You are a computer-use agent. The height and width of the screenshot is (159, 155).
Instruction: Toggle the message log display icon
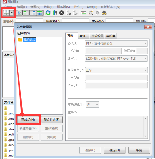19,13
